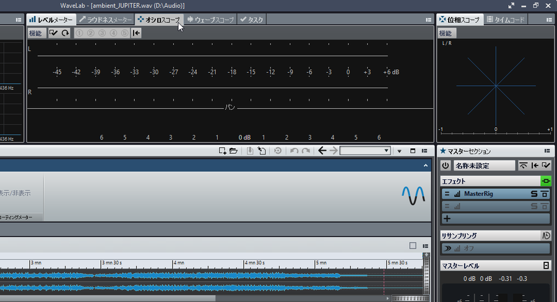Viewport: 557px width, 302px height.
Task: Open the ウェーブスコープ tab
Action: click(x=210, y=20)
